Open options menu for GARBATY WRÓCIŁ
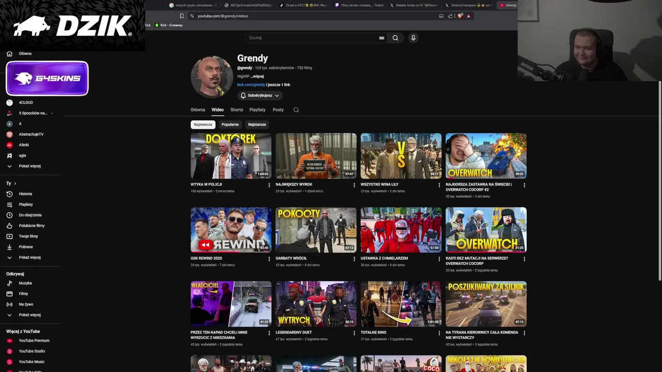The height and width of the screenshot is (372, 662). (354, 259)
